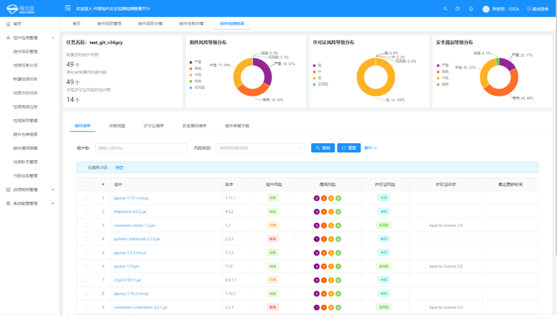Select the table header select-all checkbox

point(86,184)
